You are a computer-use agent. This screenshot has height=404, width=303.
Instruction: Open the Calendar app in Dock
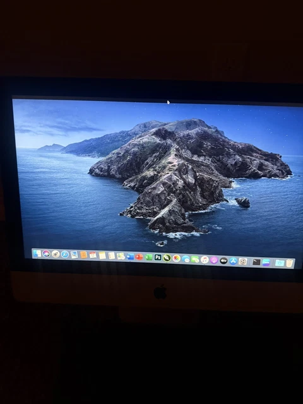click(93, 255)
